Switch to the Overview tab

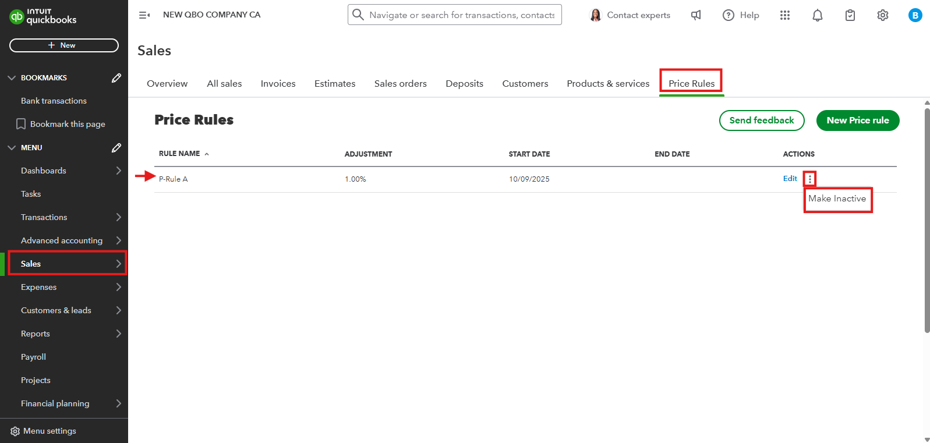coord(167,84)
